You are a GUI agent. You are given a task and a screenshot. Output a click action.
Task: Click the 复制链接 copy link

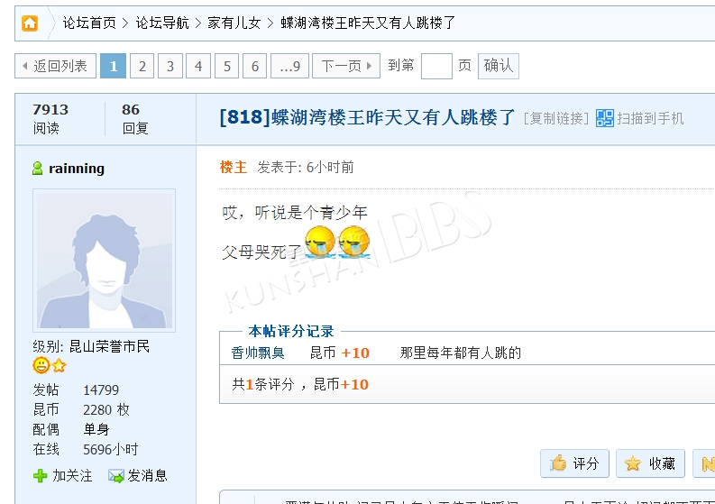coord(555,119)
